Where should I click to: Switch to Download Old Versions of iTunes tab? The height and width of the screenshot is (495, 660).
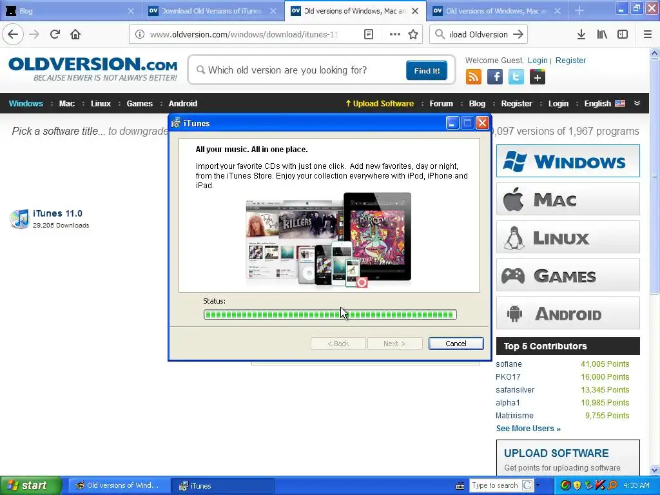click(213, 11)
